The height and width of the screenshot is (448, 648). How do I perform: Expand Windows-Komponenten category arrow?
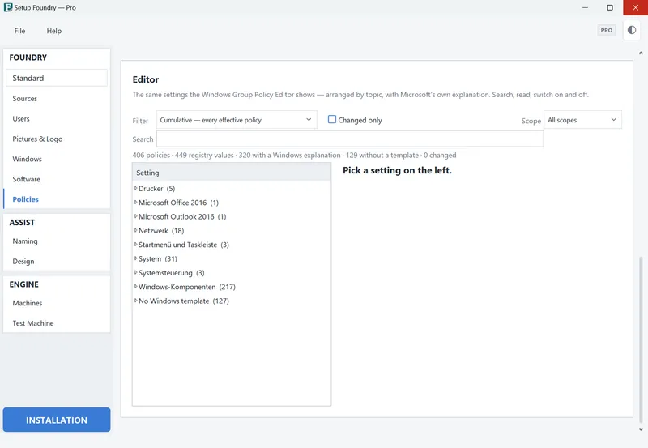135,287
